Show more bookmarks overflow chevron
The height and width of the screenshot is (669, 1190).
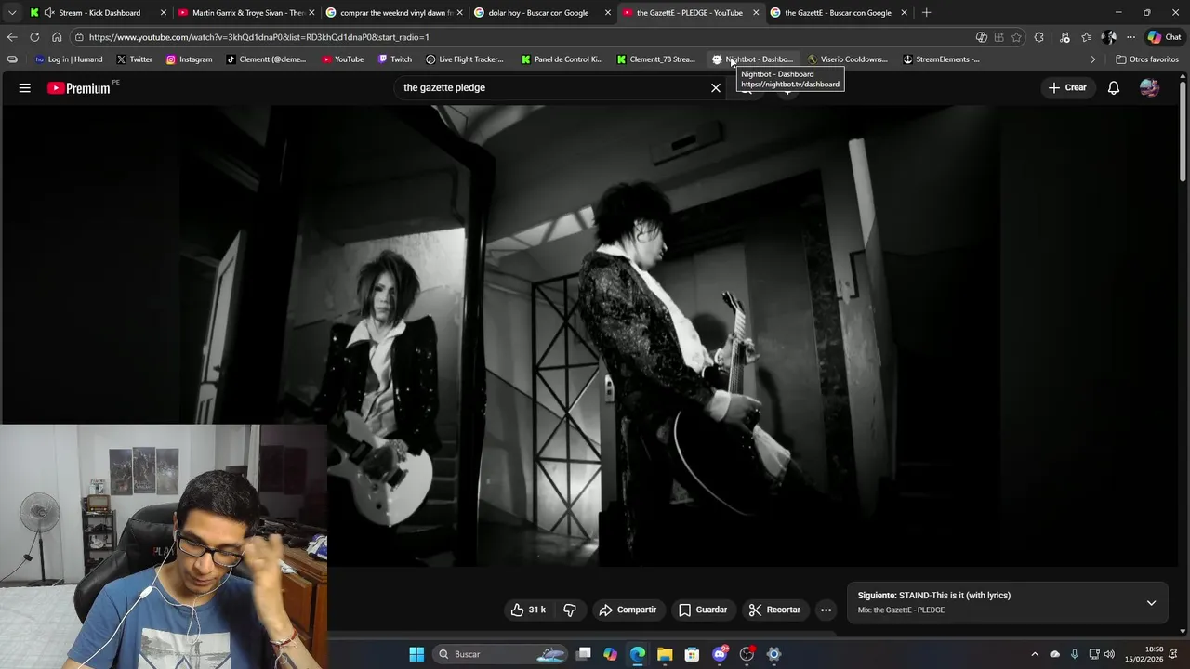click(1092, 59)
